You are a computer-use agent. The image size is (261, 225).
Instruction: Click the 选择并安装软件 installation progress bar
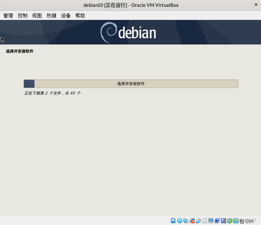(x=131, y=84)
